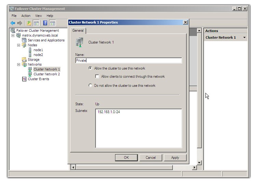Collapse the Nodes tree branch
The height and width of the screenshot is (183, 255).
(19, 45)
